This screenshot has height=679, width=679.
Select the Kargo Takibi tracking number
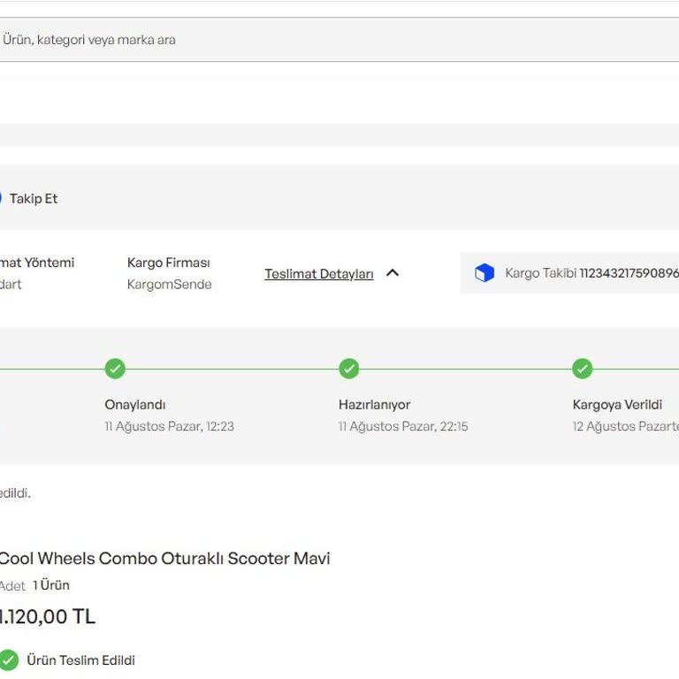click(x=628, y=273)
